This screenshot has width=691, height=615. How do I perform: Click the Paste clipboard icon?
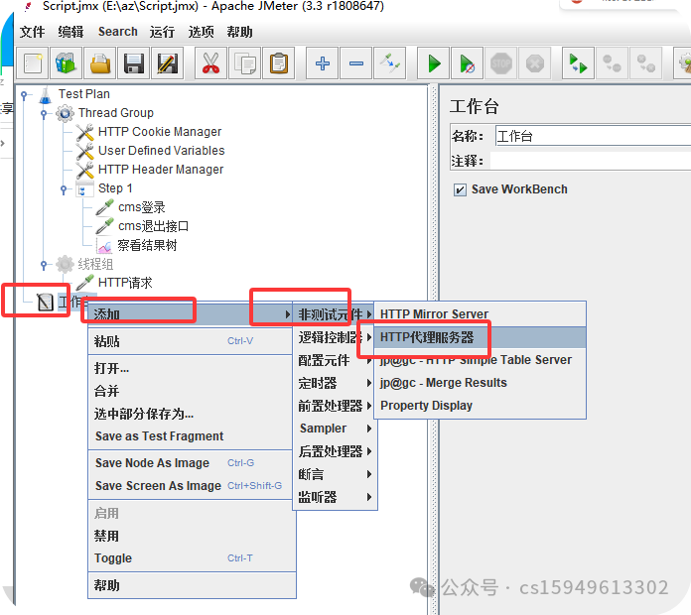tap(278, 63)
